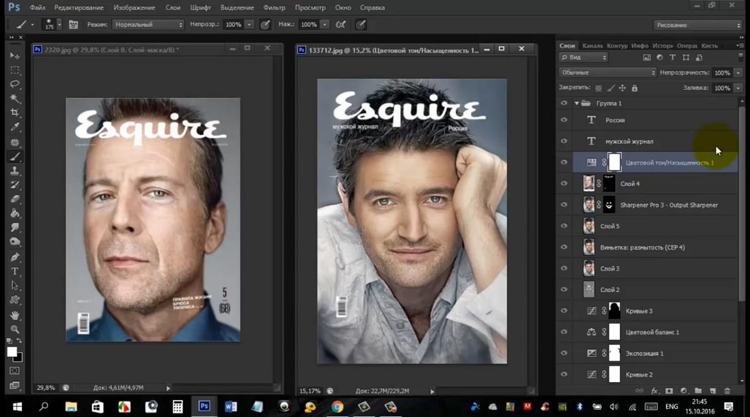The height and width of the screenshot is (417, 750).
Task: Open the brush preset picker dropdown
Action: click(x=59, y=25)
